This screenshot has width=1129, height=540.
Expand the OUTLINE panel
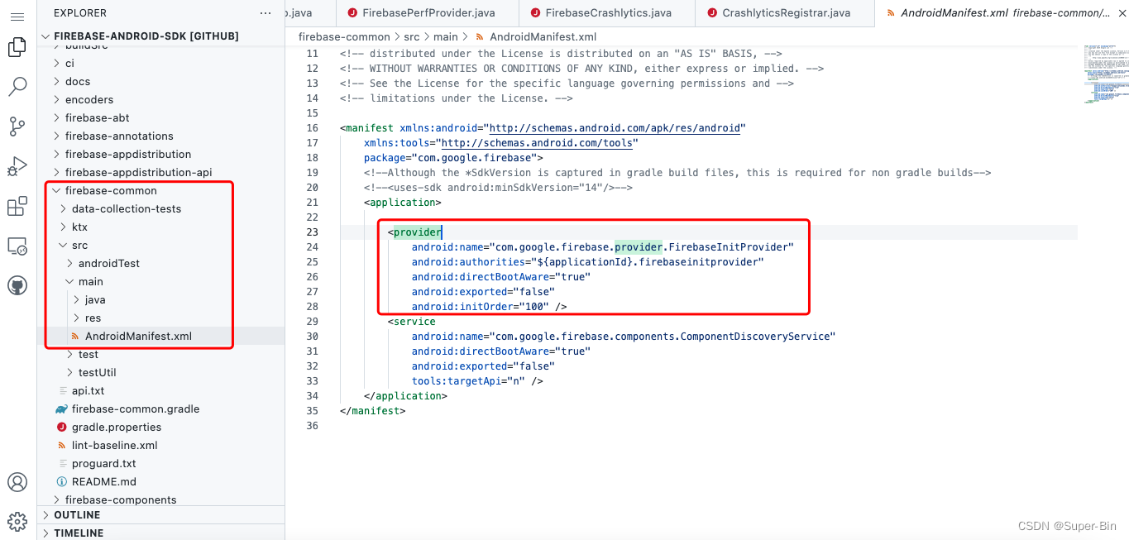point(161,514)
